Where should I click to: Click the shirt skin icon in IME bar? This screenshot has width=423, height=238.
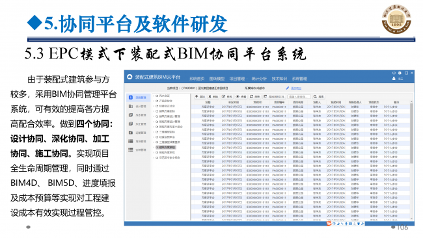tap(359, 224)
